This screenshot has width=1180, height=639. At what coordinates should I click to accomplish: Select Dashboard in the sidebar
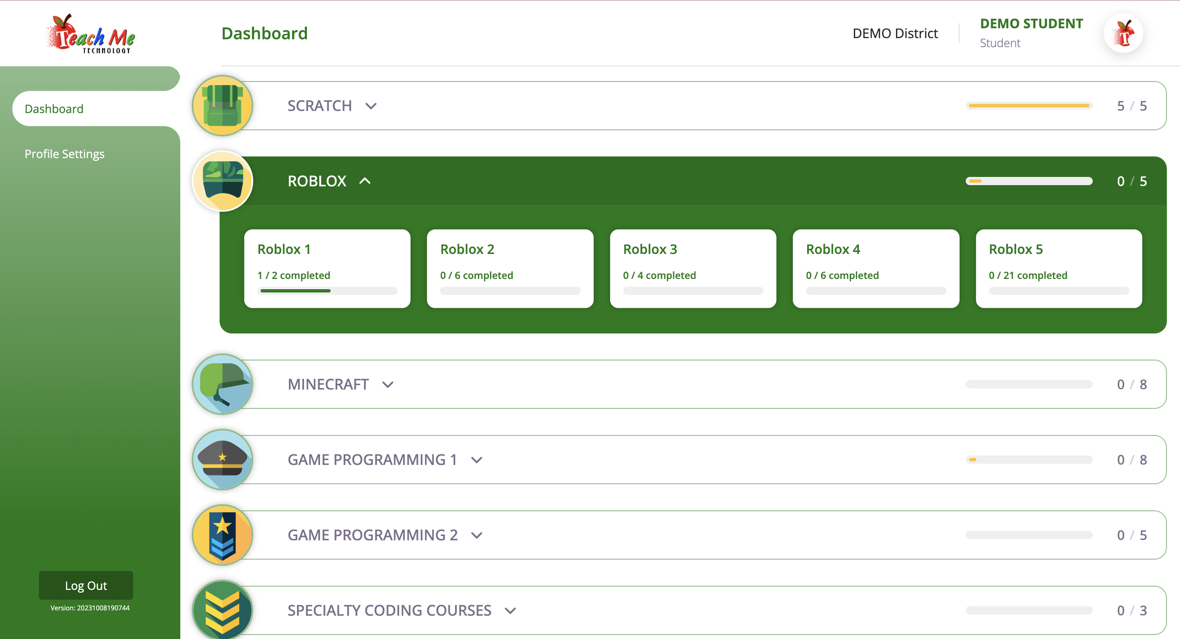point(54,109)
